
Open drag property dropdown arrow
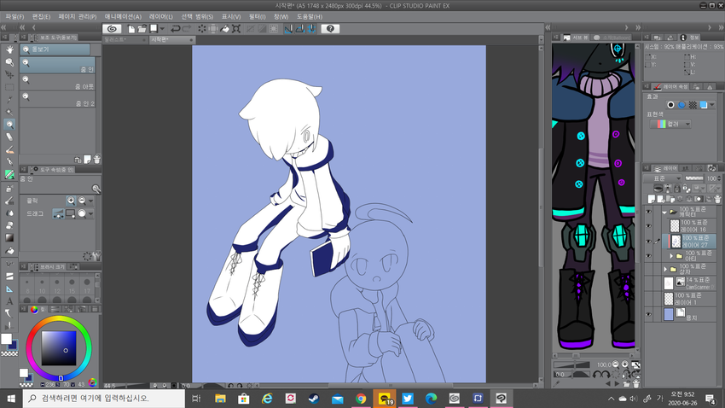click(91, 213)
